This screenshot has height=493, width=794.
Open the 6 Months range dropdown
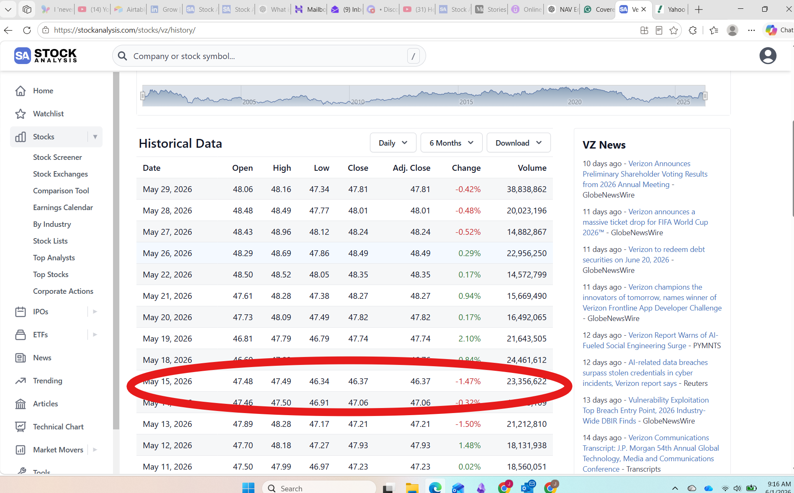click(451, 143)
